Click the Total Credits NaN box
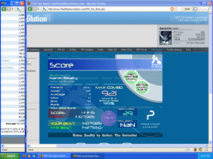 coord(128,124)
